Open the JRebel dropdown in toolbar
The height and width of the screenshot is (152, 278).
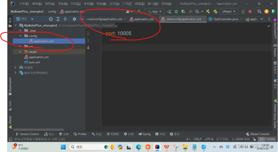pos(229,11)
